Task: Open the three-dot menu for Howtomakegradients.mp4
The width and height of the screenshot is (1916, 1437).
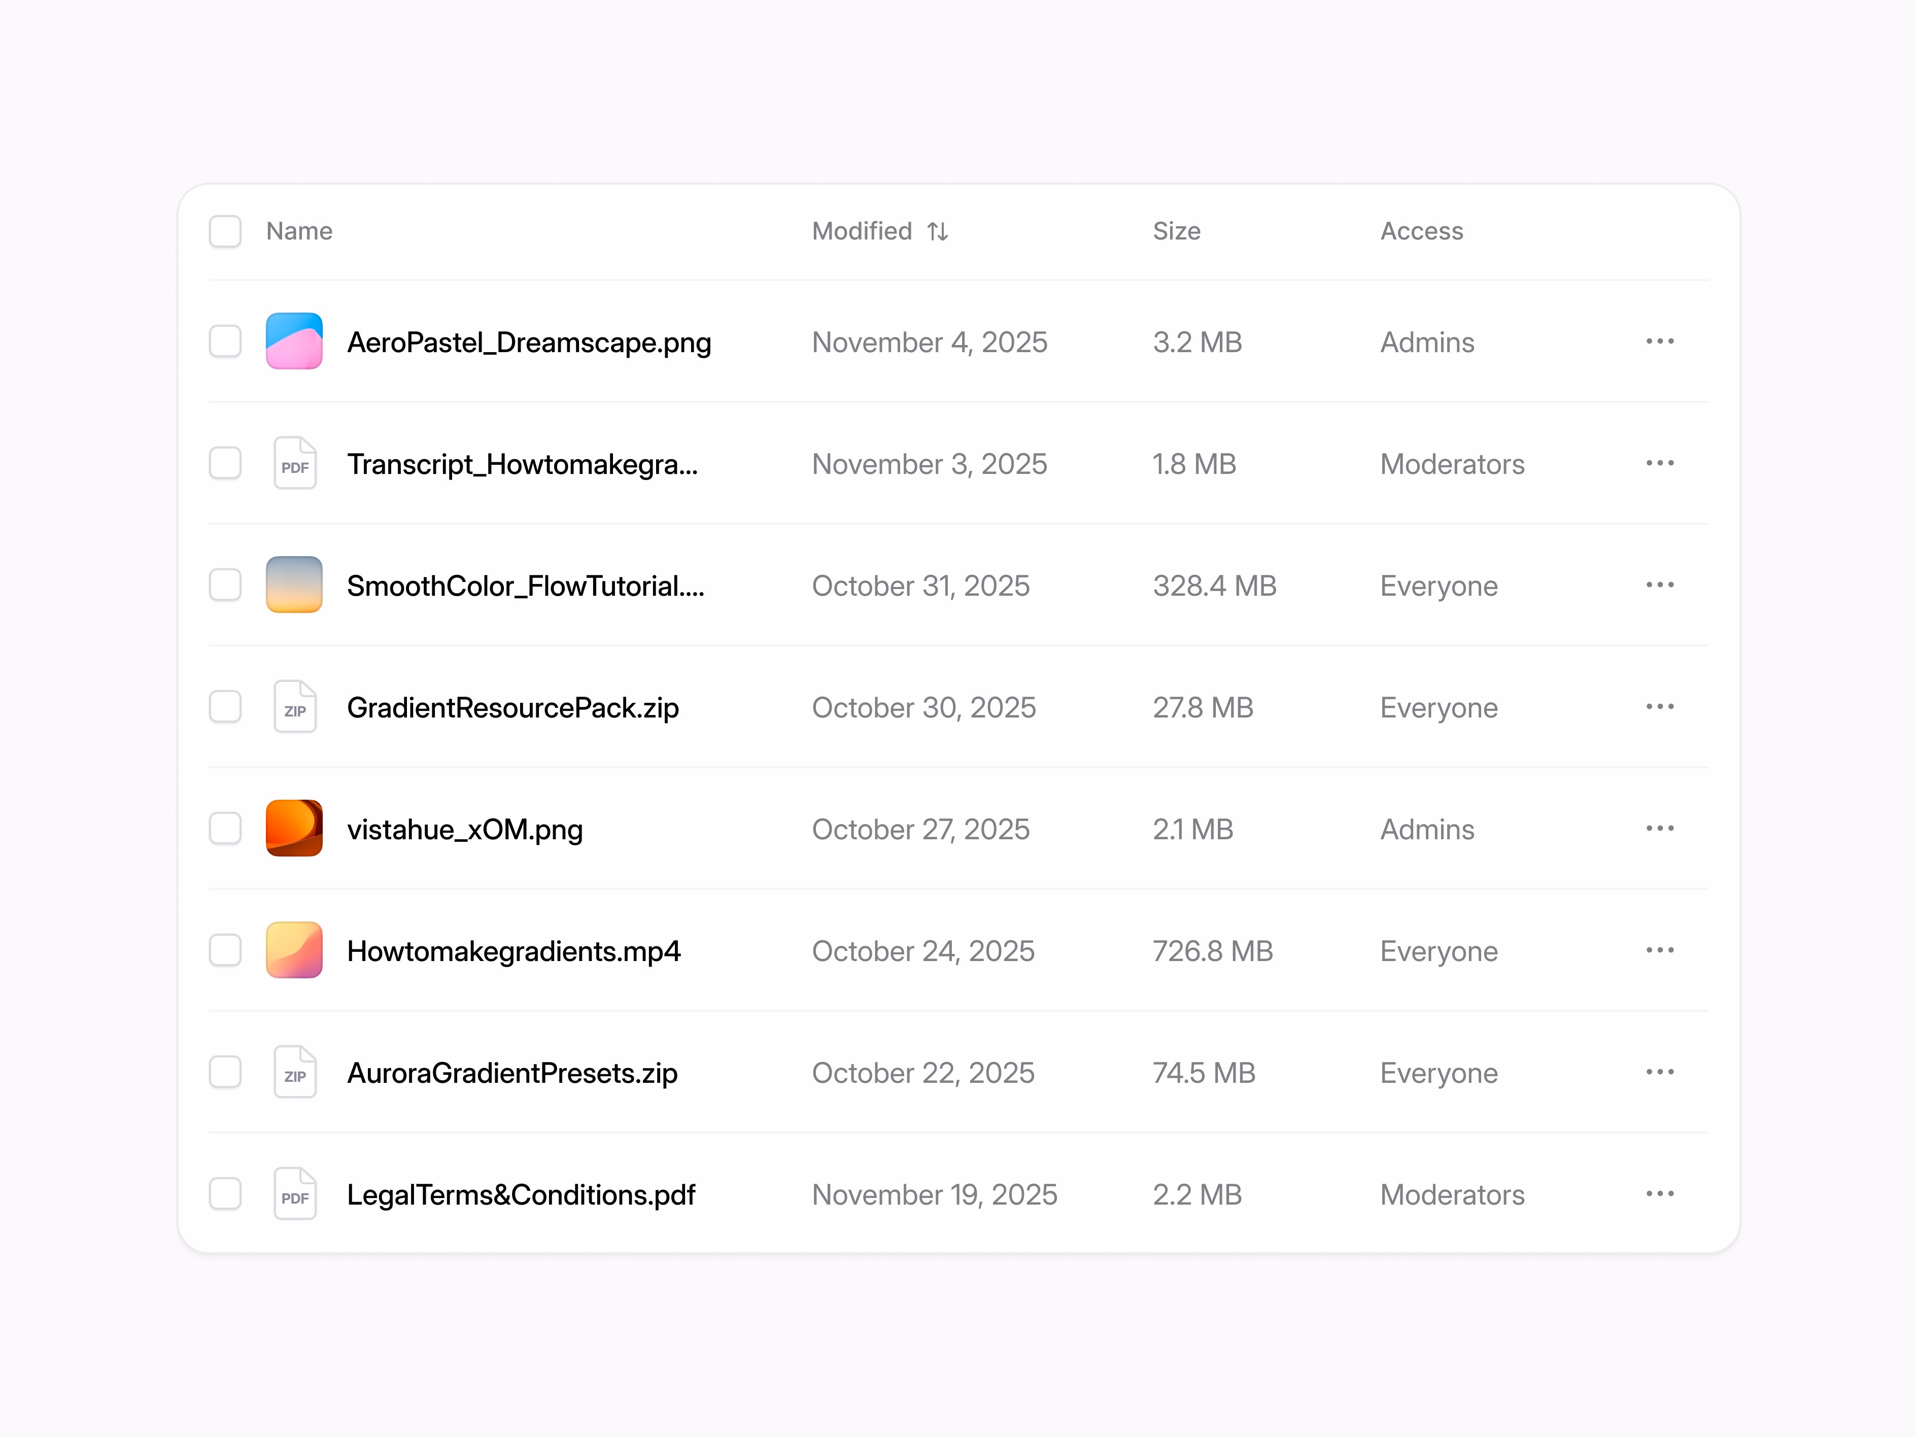Action: (x=1660, y=950)
